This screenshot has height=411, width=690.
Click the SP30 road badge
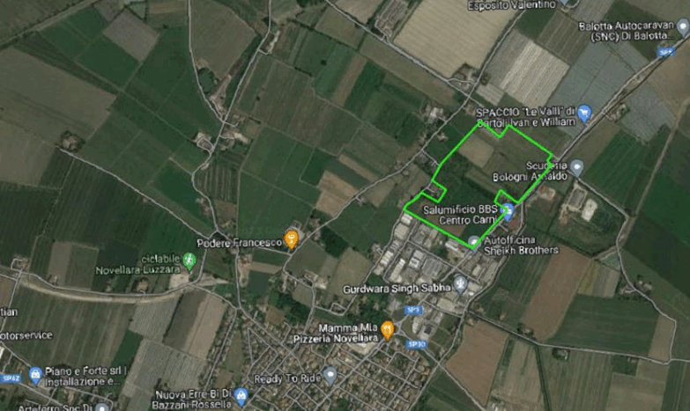coord(416,344)
